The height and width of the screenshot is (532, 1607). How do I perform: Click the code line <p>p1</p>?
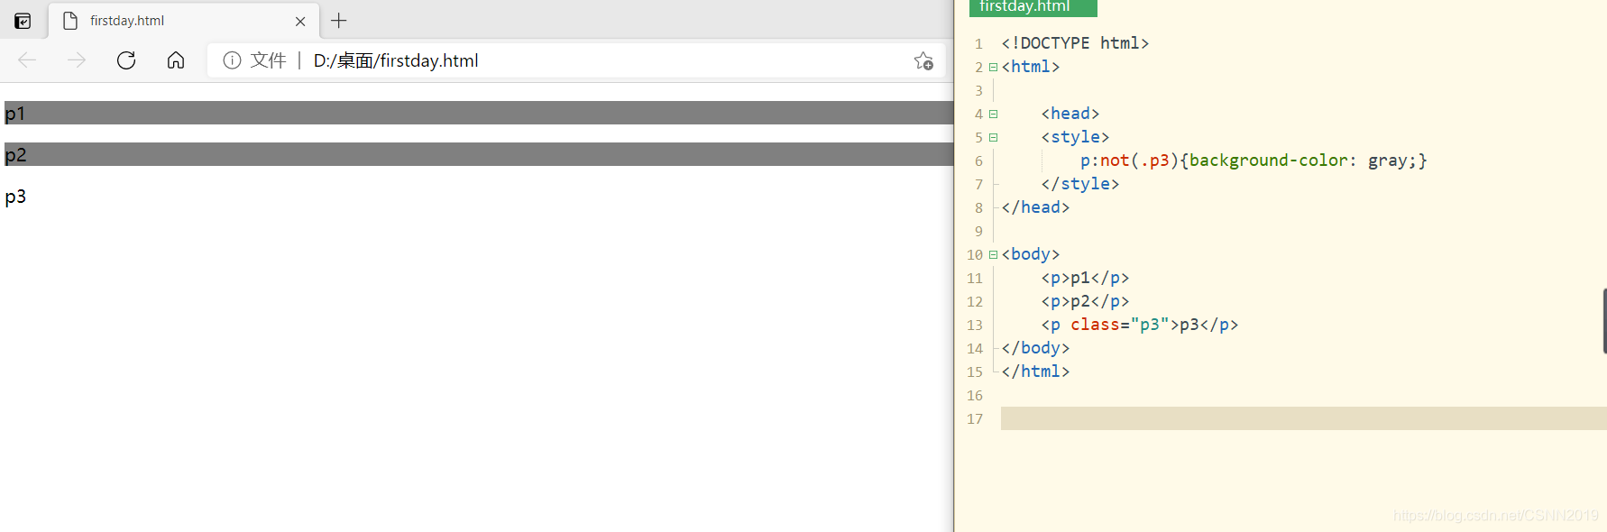click(1085, 278)
